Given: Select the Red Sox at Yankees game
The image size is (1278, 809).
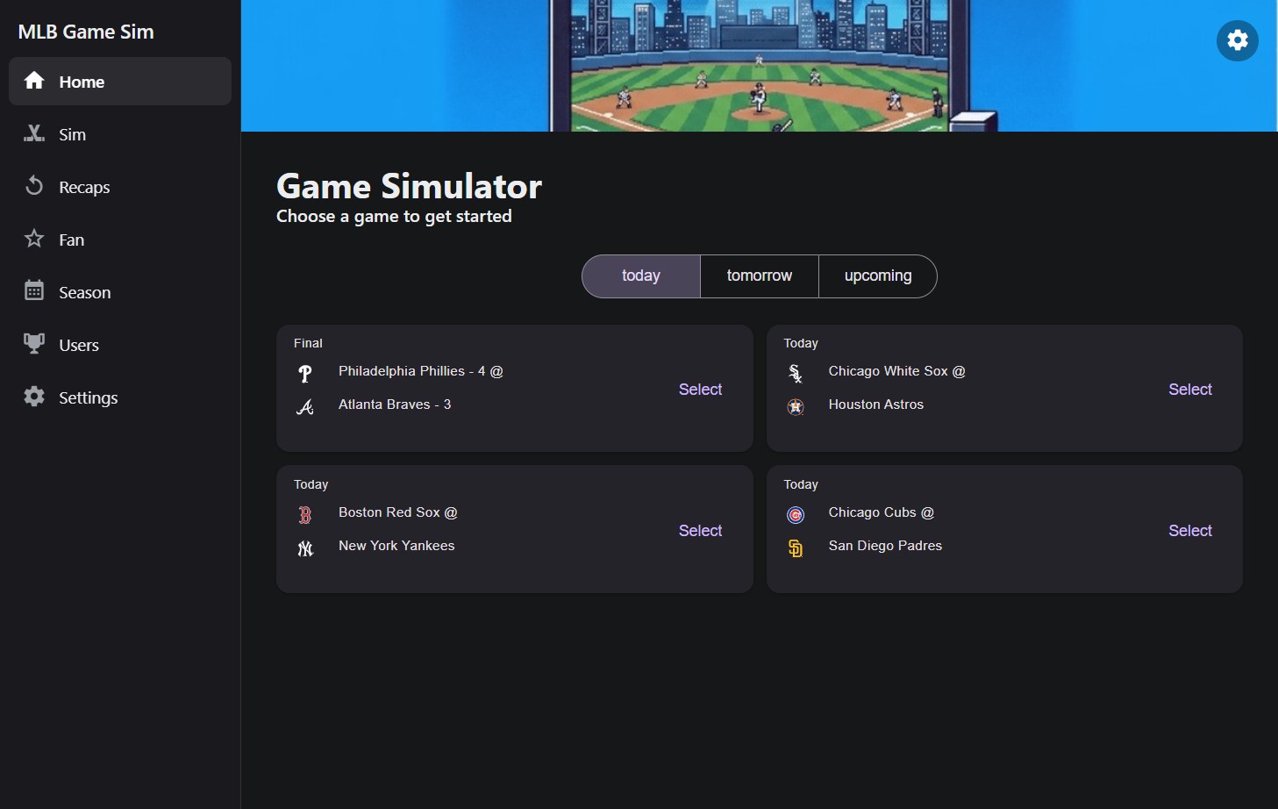Looking at the screenshot, I should pos(700,531).
